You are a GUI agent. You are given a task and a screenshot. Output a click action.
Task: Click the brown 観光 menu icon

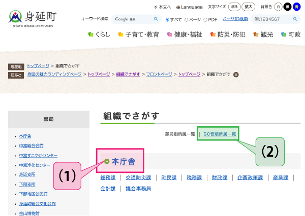click(x=256, y=34)
